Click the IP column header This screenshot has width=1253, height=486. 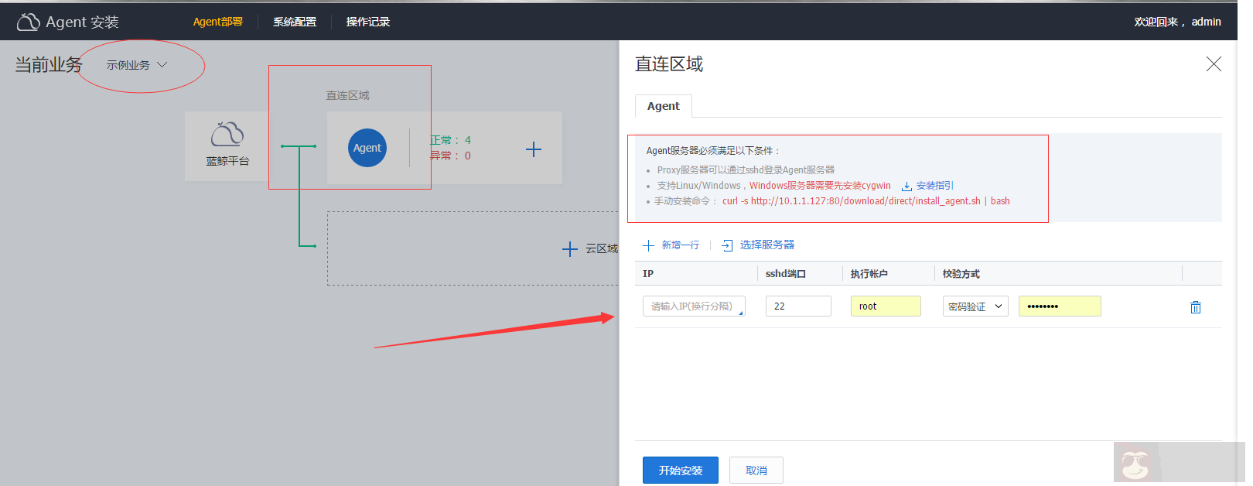[x=648, y=274]
